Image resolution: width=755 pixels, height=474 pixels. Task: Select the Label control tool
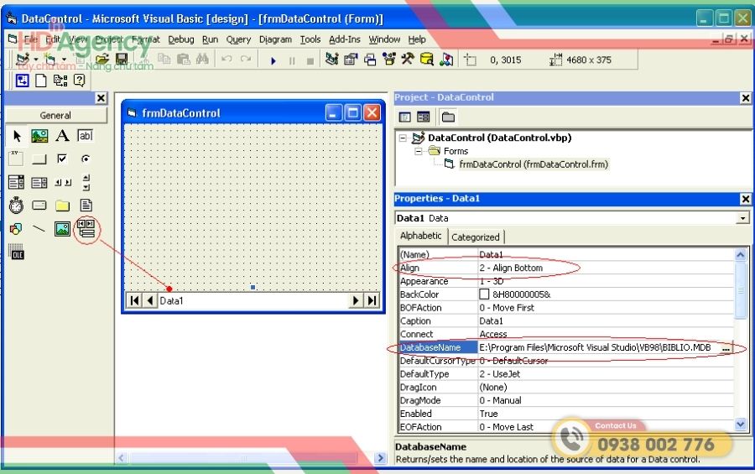click(x=63, y=136)
